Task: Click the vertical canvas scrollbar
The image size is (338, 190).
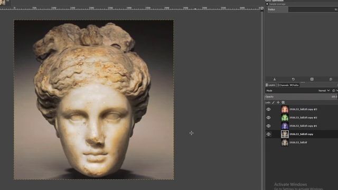Action: pyautogui.click(x=262, y=100)
